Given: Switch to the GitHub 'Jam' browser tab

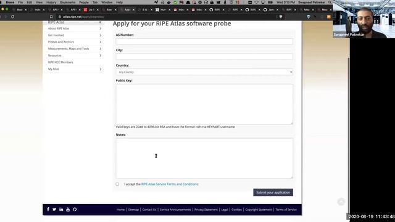Looking at the screenshot, I should tap(270, 10).
